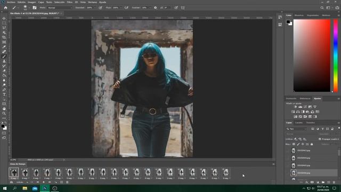Select the Rectangular Marquee tool
Screen dimensions: 341x192
(x=4, y=23)
